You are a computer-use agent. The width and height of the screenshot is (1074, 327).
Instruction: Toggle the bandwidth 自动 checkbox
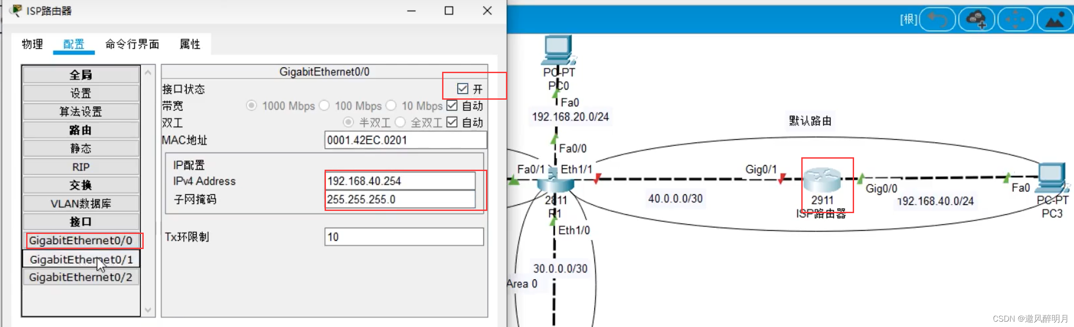tap(452, 105)
